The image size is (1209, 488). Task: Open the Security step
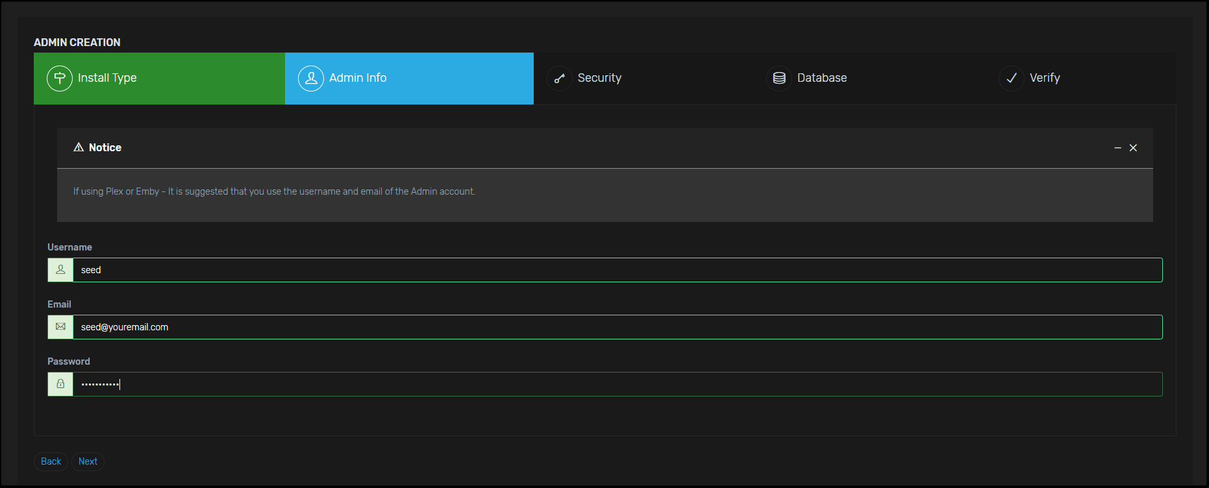599,78
